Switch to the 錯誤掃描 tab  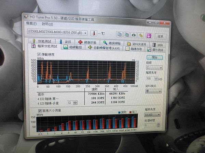coord(112,43)
